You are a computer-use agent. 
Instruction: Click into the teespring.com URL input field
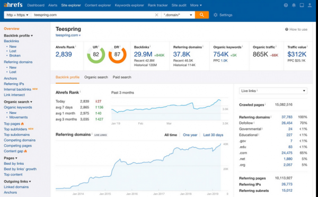pyautogui.click(x=93, y=15)
